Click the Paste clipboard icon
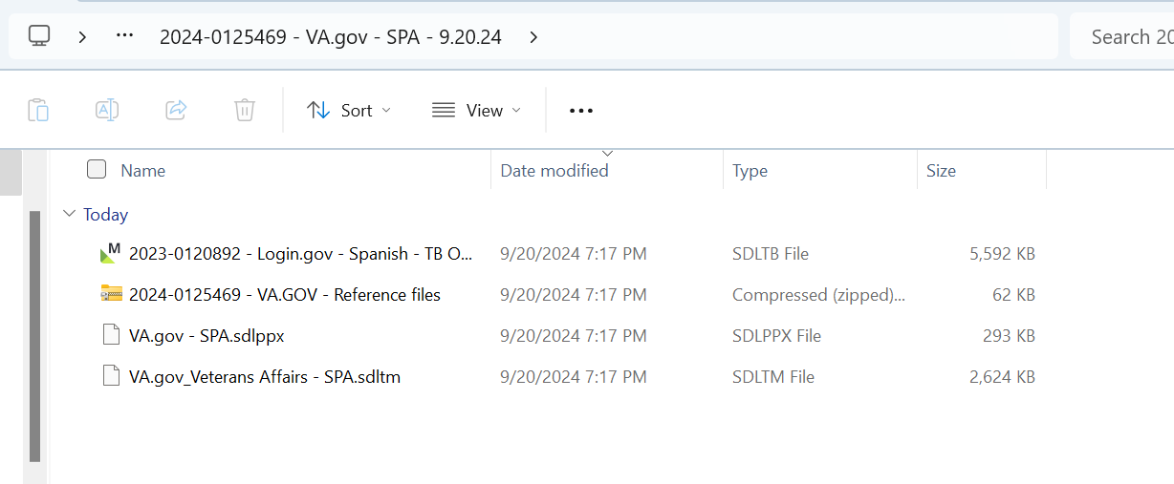Image resolution: width=1174 pixels, height=484 pixels. tap(38, 110)
